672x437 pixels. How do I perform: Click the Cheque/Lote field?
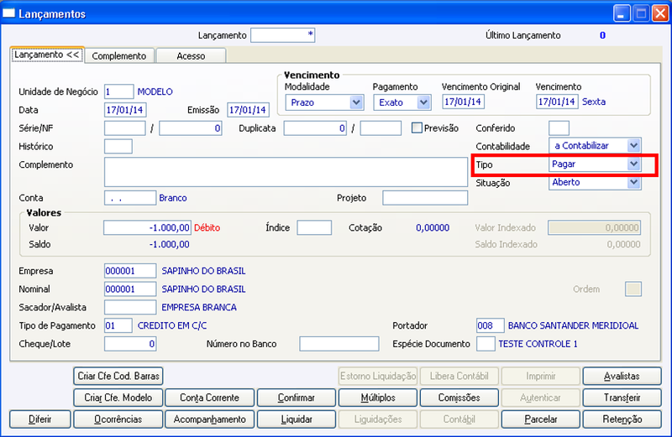[x=130, y=344]
